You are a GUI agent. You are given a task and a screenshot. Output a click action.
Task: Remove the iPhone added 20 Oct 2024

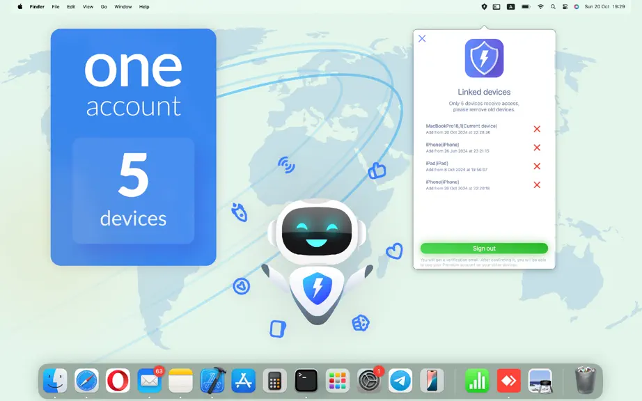537,185
